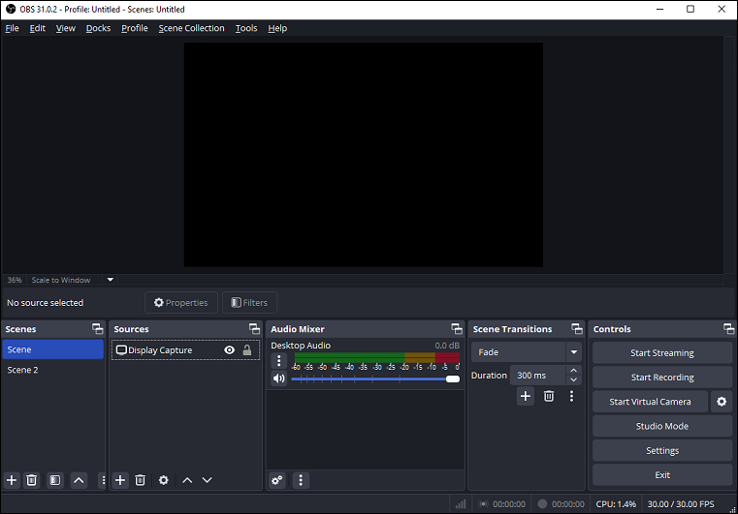
Task: Click the streaming status icon in status bar
Action: click(483, 504)
